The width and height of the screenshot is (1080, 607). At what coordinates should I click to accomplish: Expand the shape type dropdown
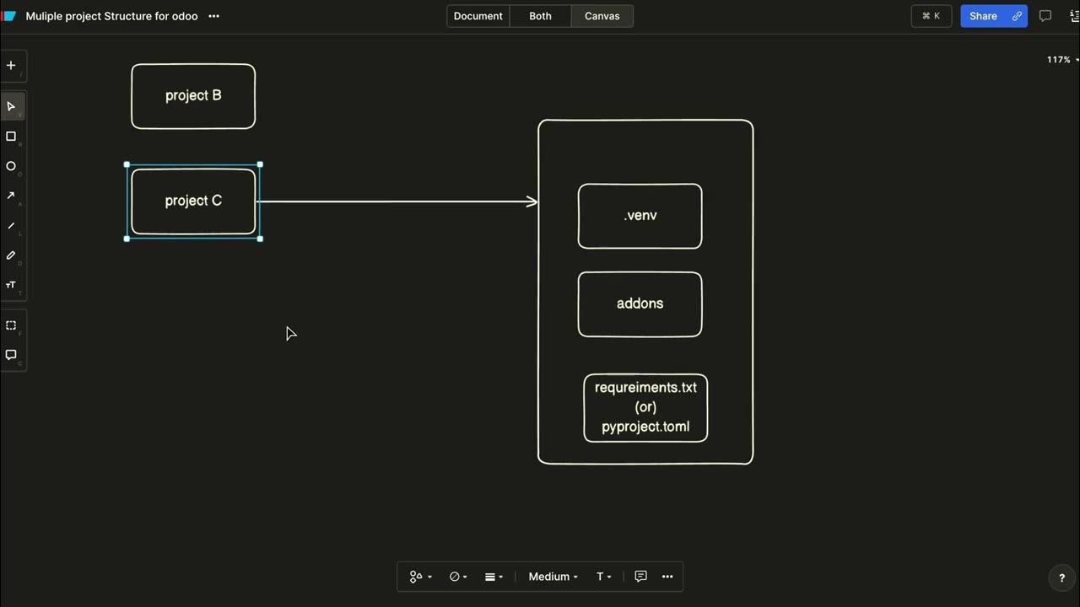420,577
